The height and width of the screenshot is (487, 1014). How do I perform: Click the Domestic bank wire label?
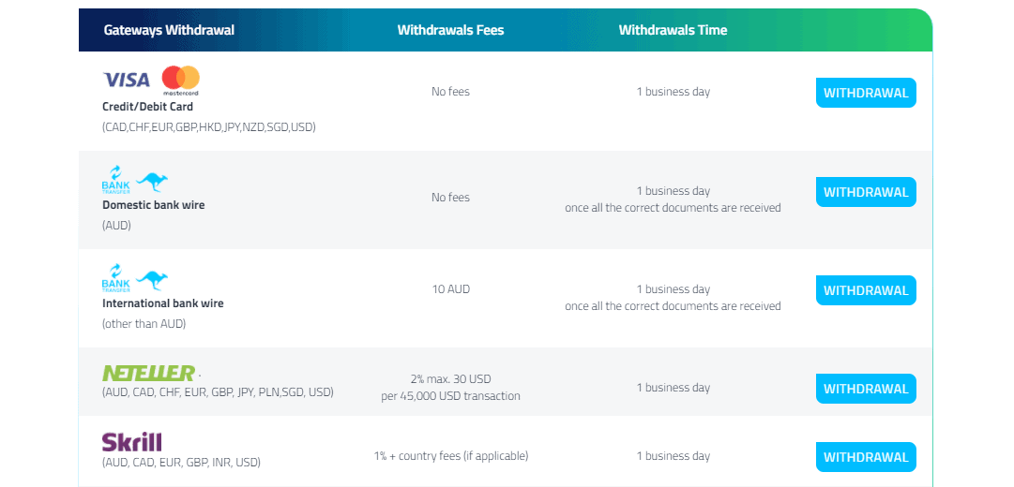point(153,205)
